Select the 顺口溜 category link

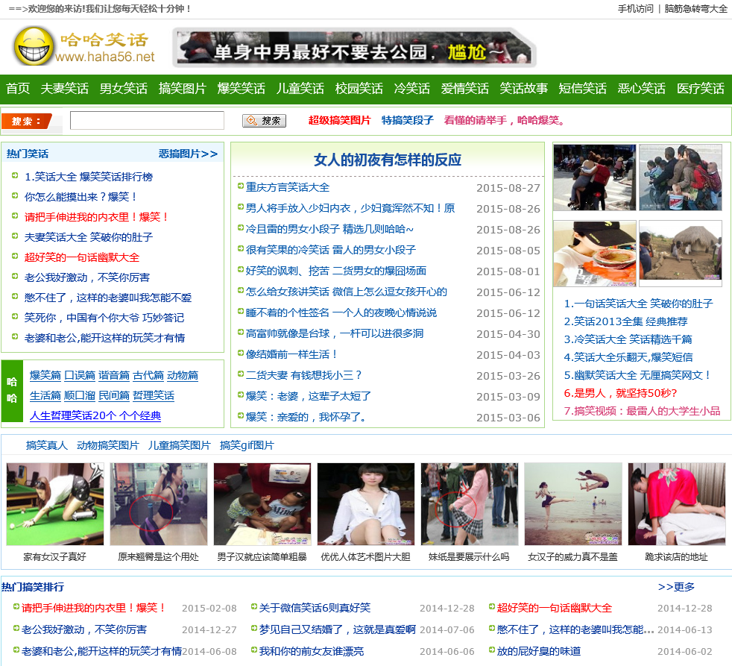click(79, 395)
